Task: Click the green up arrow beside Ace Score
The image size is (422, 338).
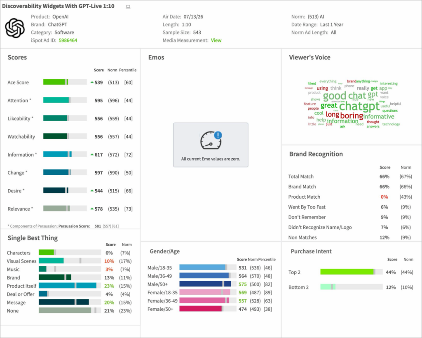Action: point(92,82)
